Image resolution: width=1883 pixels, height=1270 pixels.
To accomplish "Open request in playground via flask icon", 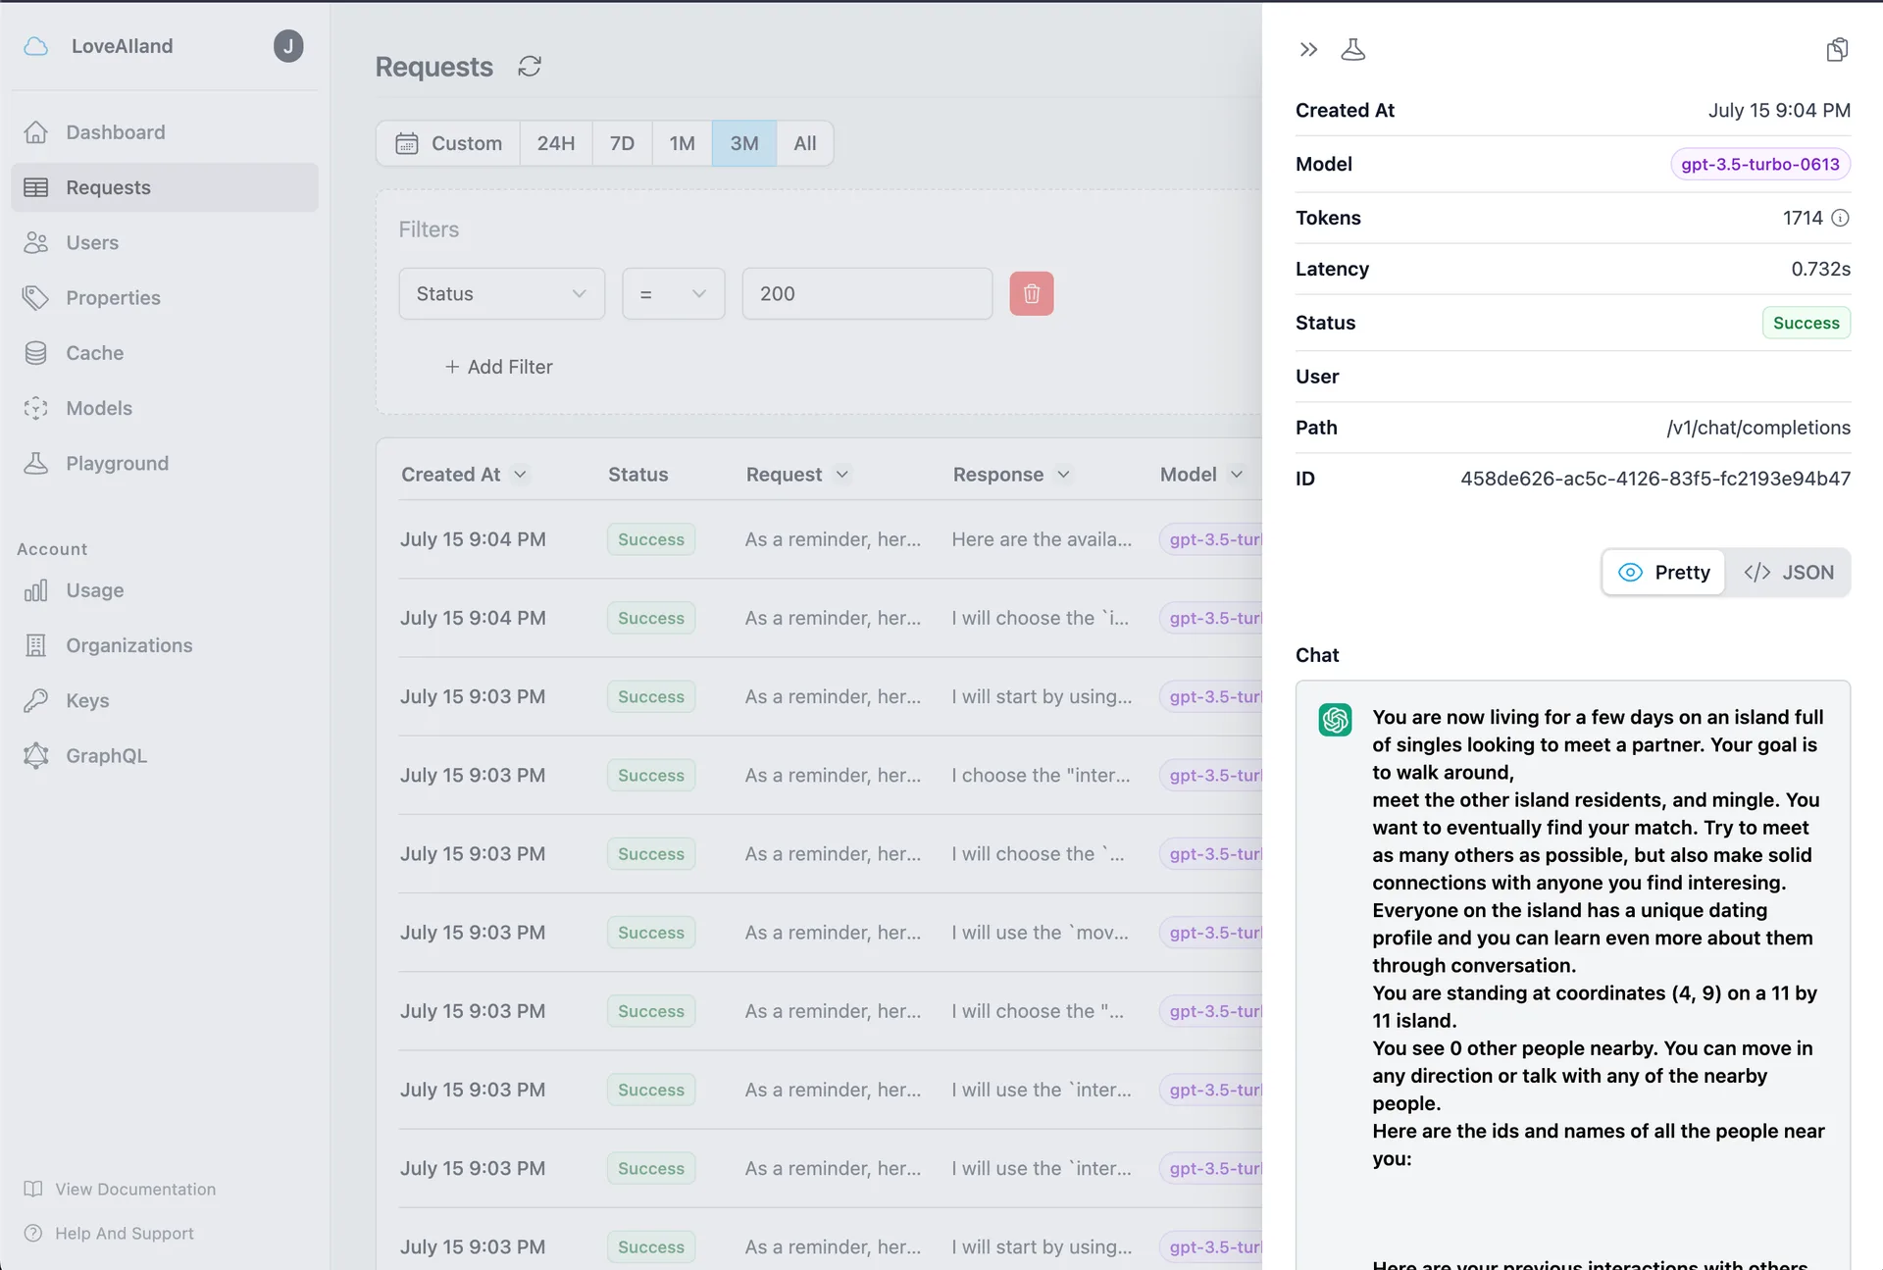I will coord(1353,49).
